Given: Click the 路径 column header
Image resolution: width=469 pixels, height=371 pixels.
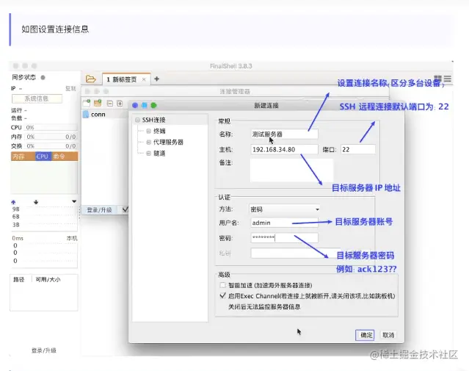Looking at the screenshot, I should tap(19, 279).
